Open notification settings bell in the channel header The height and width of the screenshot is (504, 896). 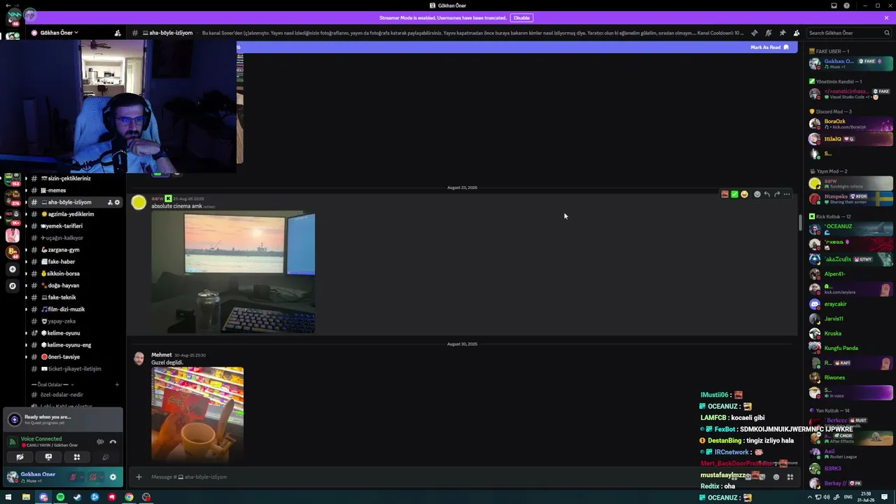[x=769, y=33]
